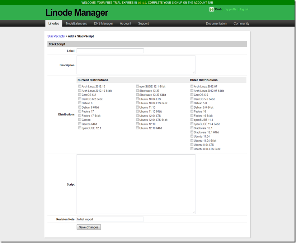Click inside the Script text area
This screenshot has height=243, width=296.
click(136, 184)
